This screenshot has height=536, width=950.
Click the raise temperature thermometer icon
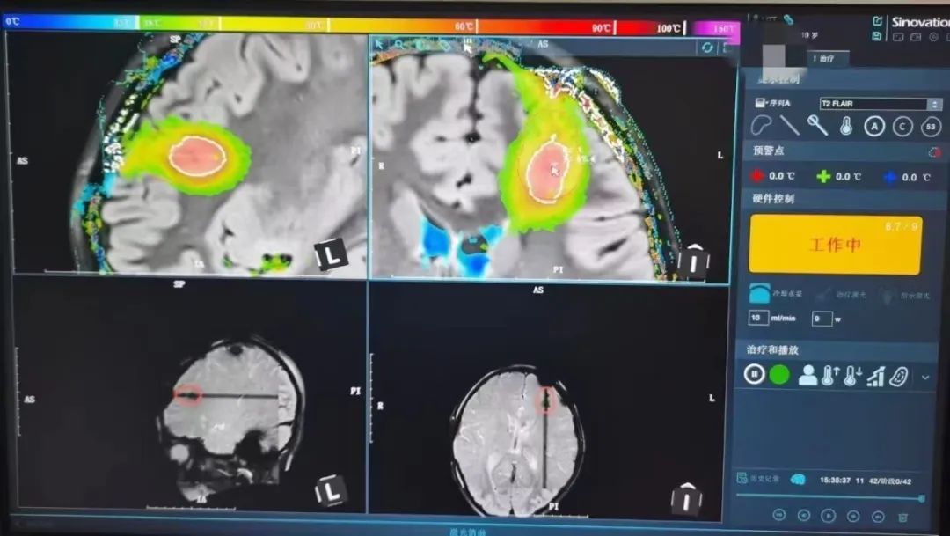pyautogui.click(x=829, y=376)
